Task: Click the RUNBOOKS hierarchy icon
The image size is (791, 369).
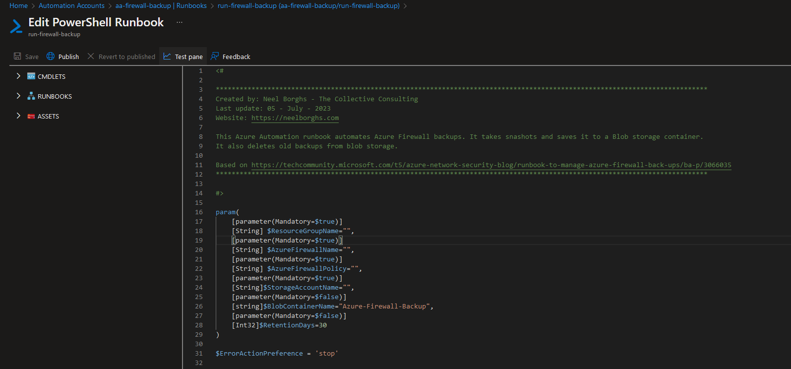Action: (x=31, y=96)
